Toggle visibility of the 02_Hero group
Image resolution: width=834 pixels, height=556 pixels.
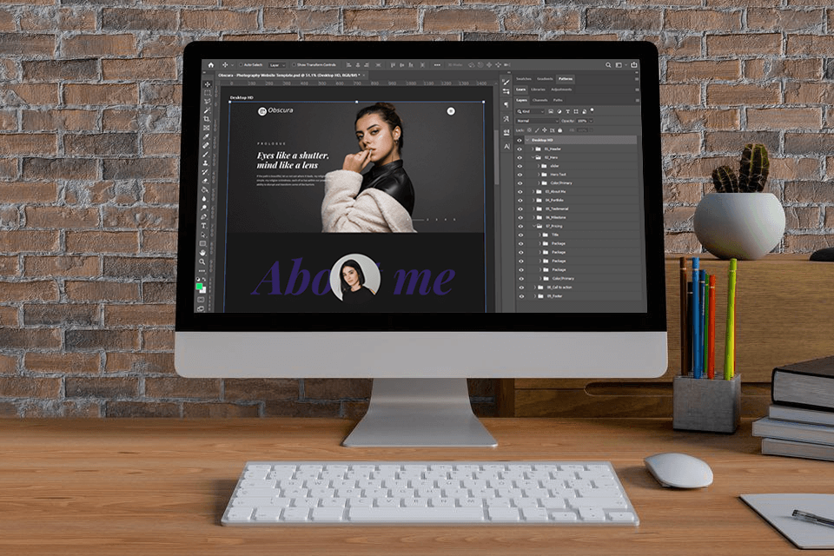pos(520,157)
